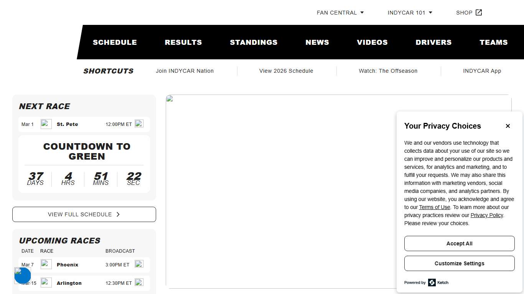Open the Phoenix broadcast channel icon
524x294 pixels.
(139, 264)
